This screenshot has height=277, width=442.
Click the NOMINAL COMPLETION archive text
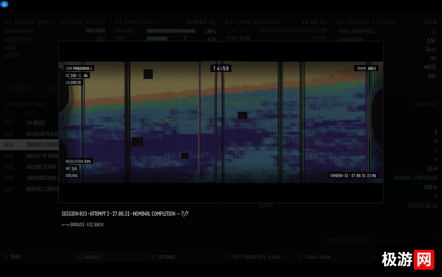416,178
